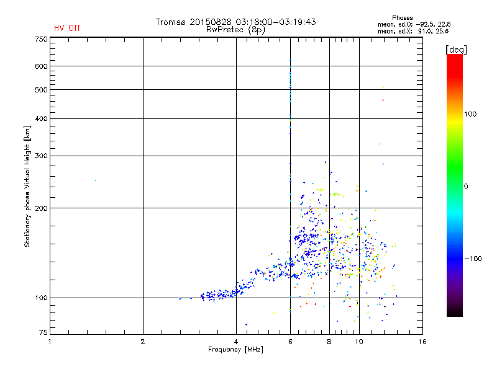Click the 'Phases' header text
Viewport: 497px width, 372px height.
tap(402, 18)
